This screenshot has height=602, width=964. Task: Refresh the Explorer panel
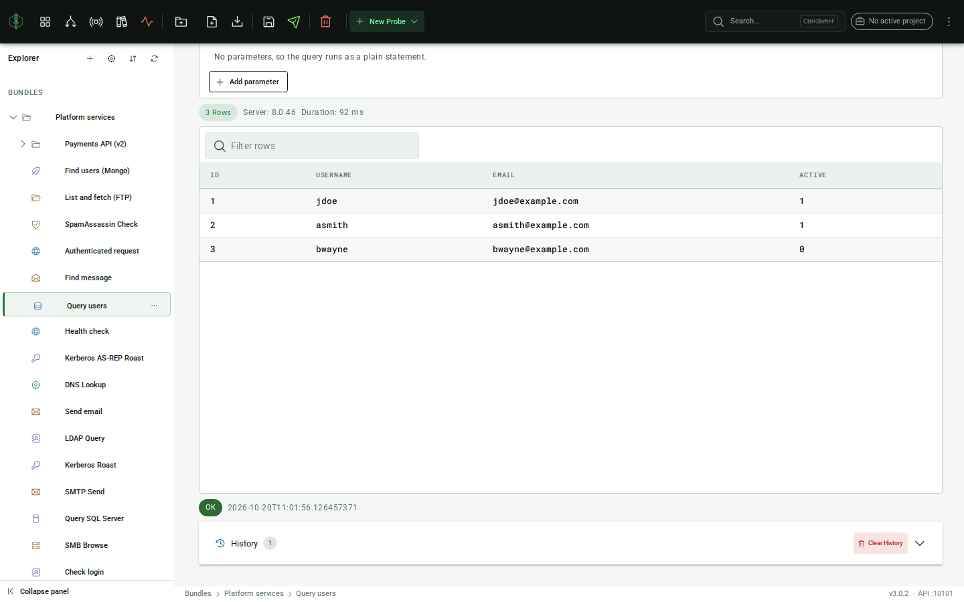[154, 58]
